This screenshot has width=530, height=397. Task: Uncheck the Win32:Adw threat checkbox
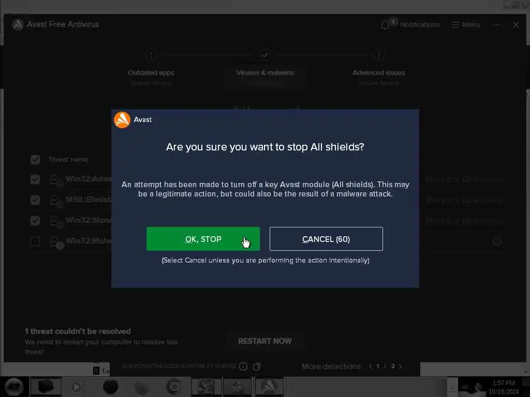point(35,179)
